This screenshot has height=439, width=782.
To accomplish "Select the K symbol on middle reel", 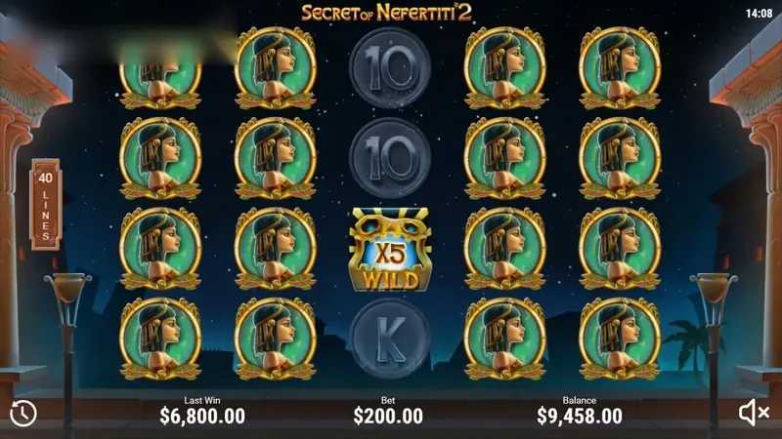I will click(390, 339).
